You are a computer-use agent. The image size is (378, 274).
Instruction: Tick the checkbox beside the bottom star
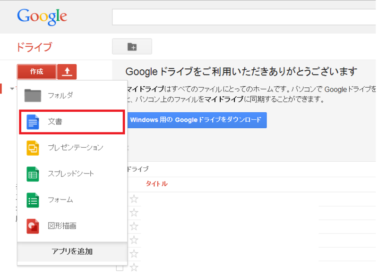[120, 268]
